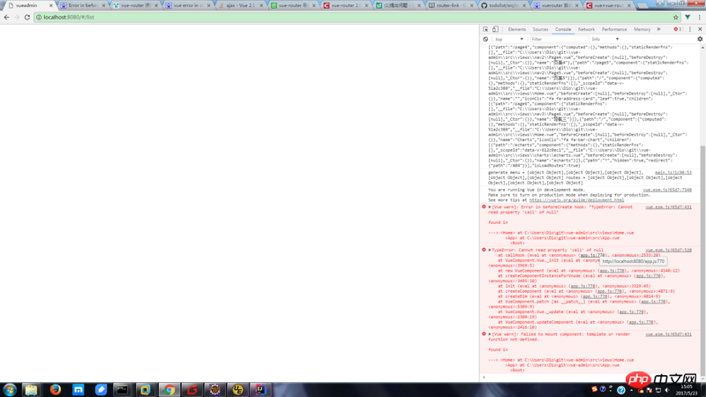Open console settings gear
Image resolution: width=706 pixels, height=397 pixels.
[x=700, y=39]
